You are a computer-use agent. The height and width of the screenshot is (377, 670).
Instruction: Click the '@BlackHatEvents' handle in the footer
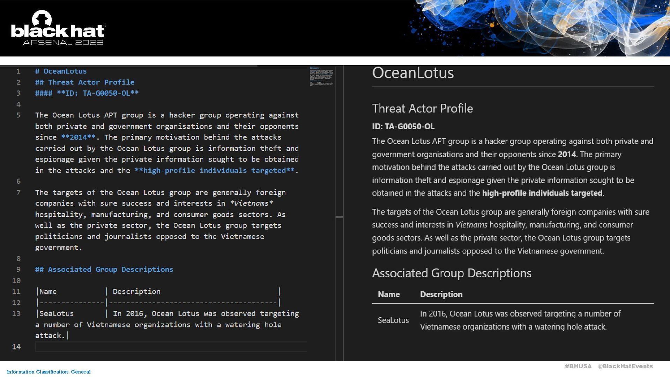click(625, 366)
